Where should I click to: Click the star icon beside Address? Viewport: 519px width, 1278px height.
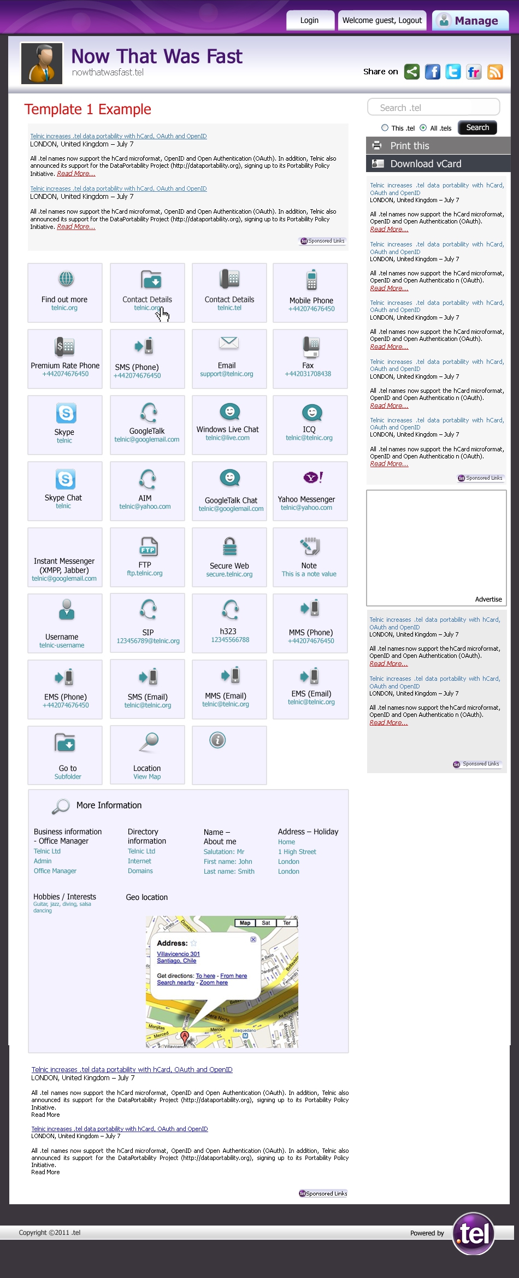(x=193, y=943)
